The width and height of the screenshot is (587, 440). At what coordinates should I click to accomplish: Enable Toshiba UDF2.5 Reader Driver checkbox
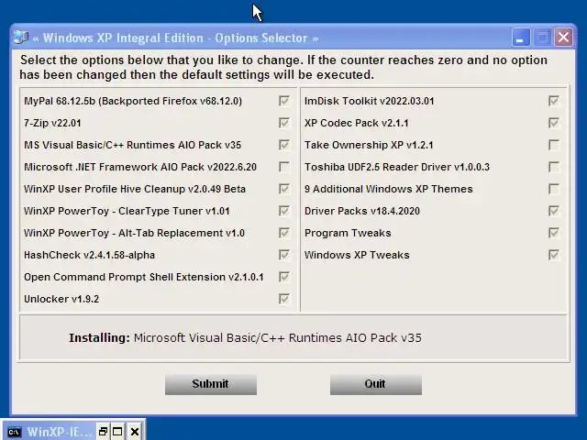tap(554, 167)
